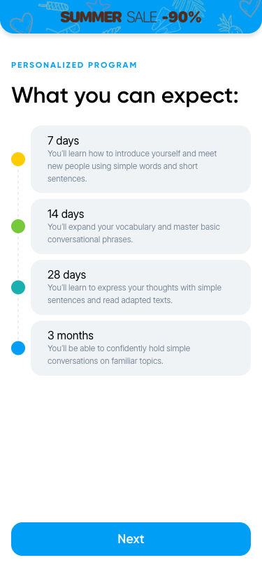Click the blue 3 months timeline dot
This screenshot has width=262, height=567.
[18, 348]
